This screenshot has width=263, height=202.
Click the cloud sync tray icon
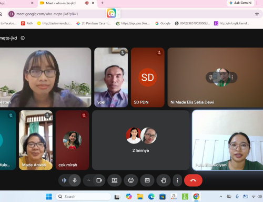229,197
